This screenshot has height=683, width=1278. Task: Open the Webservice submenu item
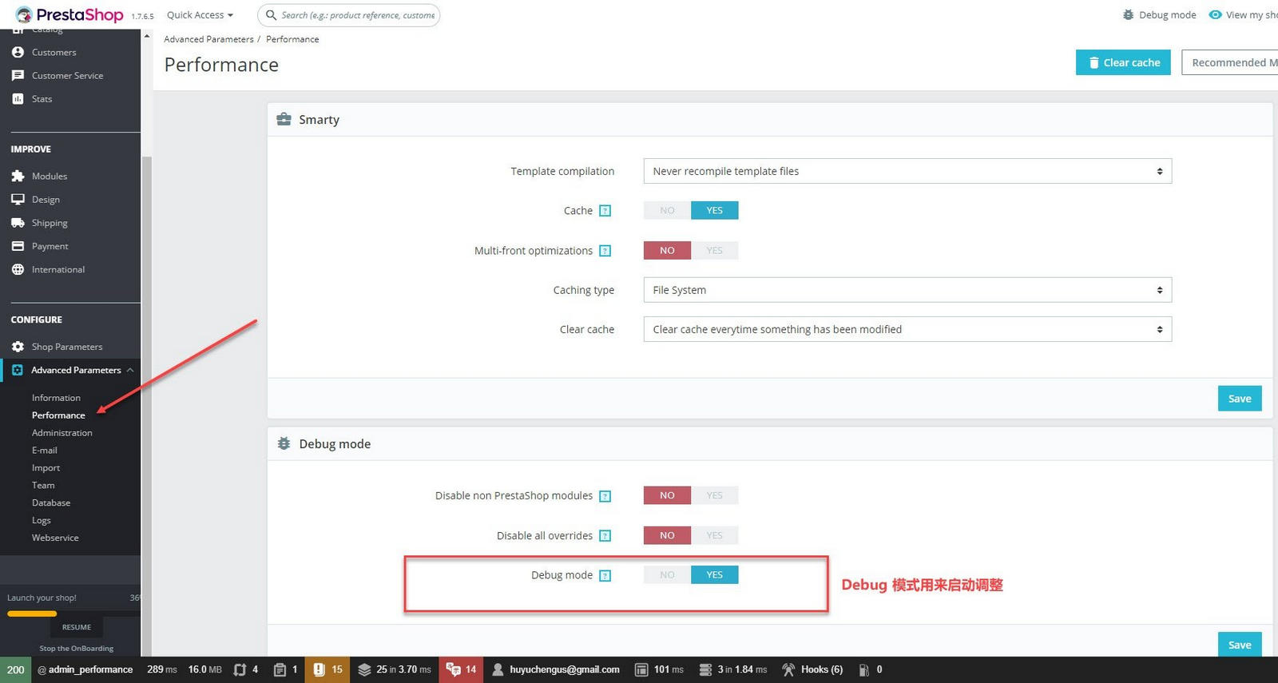55,538
